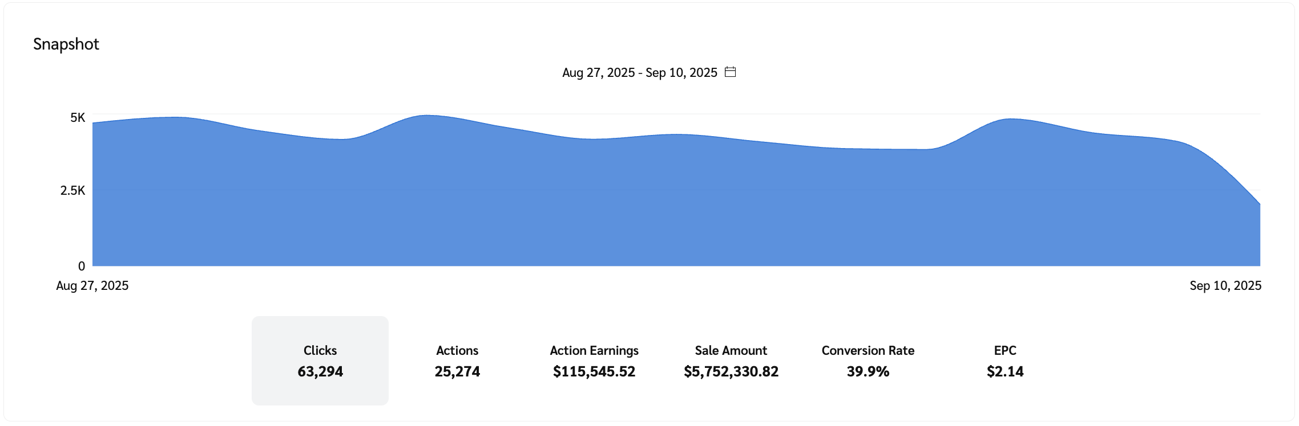Screen dimensions: 1299x426
Task: Click the 39.9% conversion rate value
Action: pos(868,371)
